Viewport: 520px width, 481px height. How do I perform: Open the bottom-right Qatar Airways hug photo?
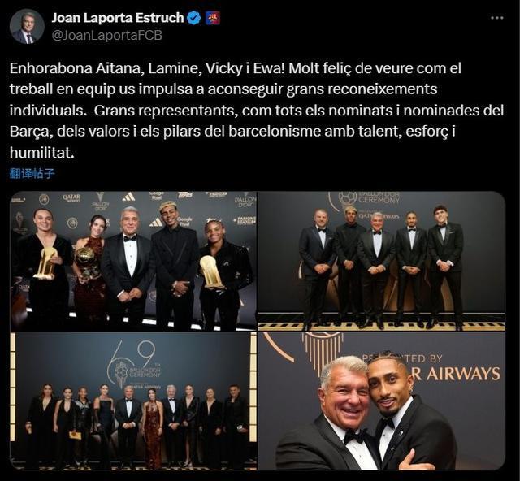point(381,401)
